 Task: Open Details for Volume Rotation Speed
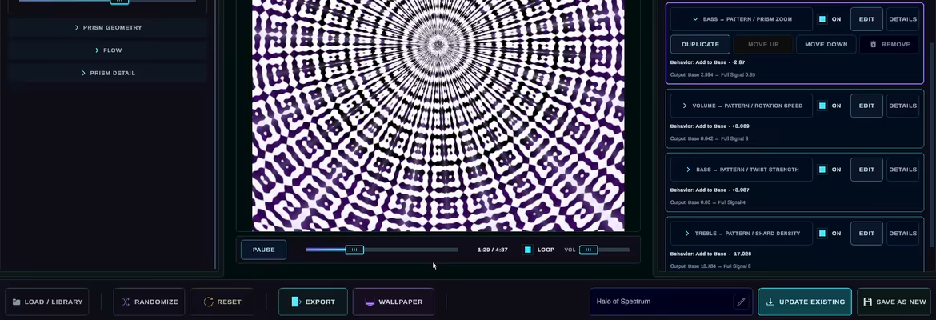902,106
